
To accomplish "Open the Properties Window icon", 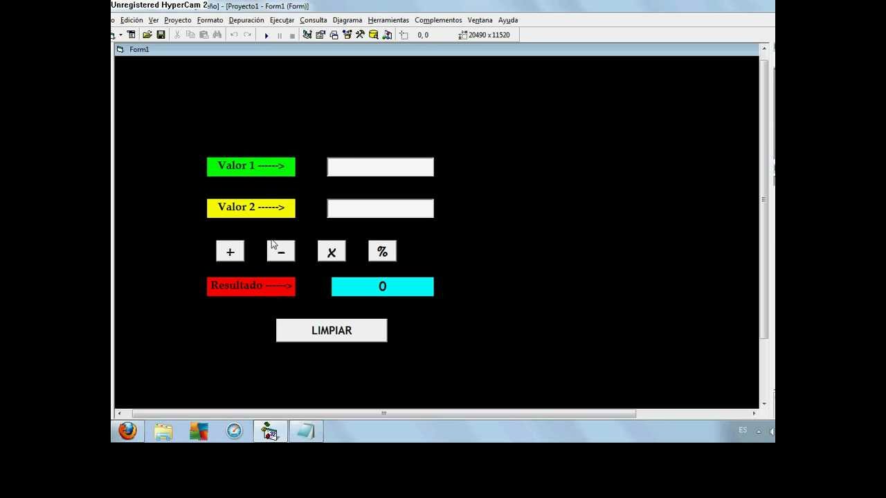I will (320, 35).
